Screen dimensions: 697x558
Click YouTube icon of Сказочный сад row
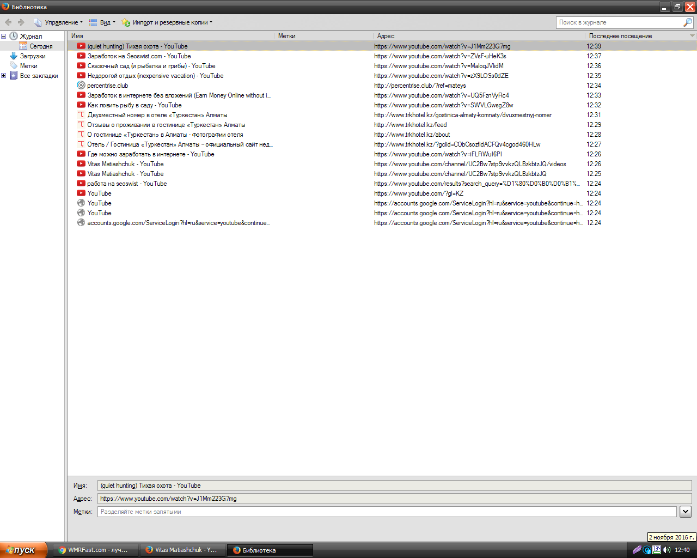(81, 66)
